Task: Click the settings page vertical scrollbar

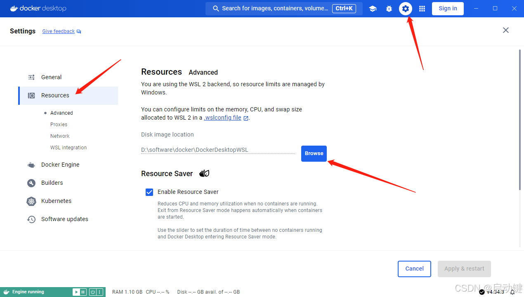Action: pos(519,120)
